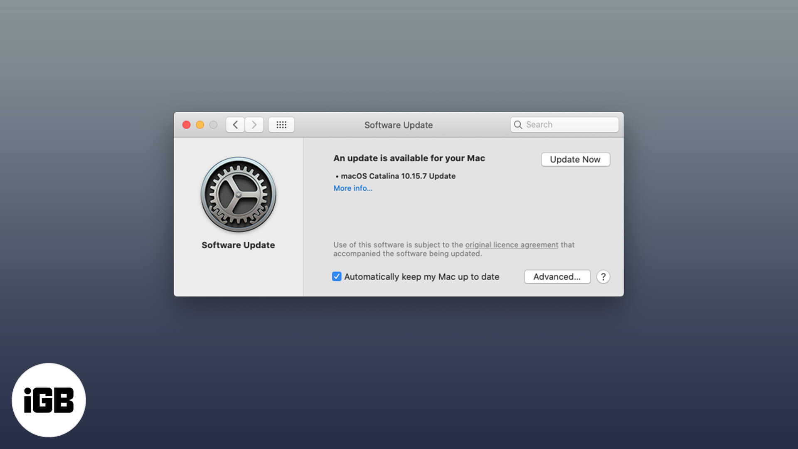798x449 pixels.
Task: Click the forward navigation arrow icon
Action: (254, 124)
